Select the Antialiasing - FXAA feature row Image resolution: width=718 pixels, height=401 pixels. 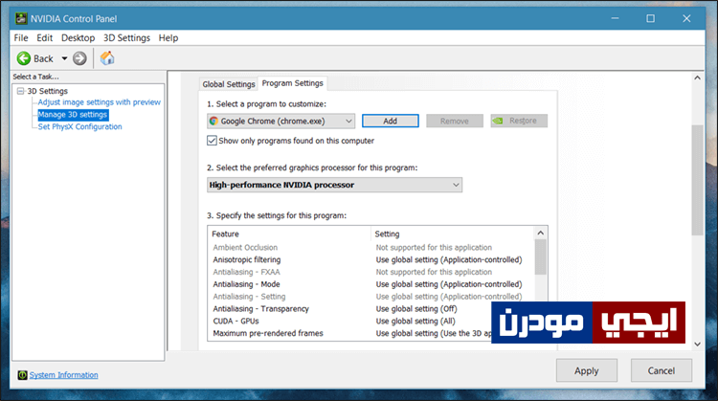click(370, 272)
